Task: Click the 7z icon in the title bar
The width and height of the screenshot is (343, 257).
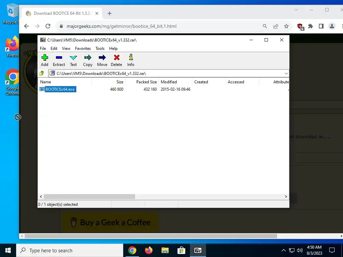Action: point(43,40)
